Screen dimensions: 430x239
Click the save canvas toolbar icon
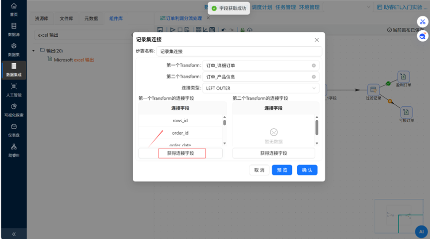tap(160, 30)
